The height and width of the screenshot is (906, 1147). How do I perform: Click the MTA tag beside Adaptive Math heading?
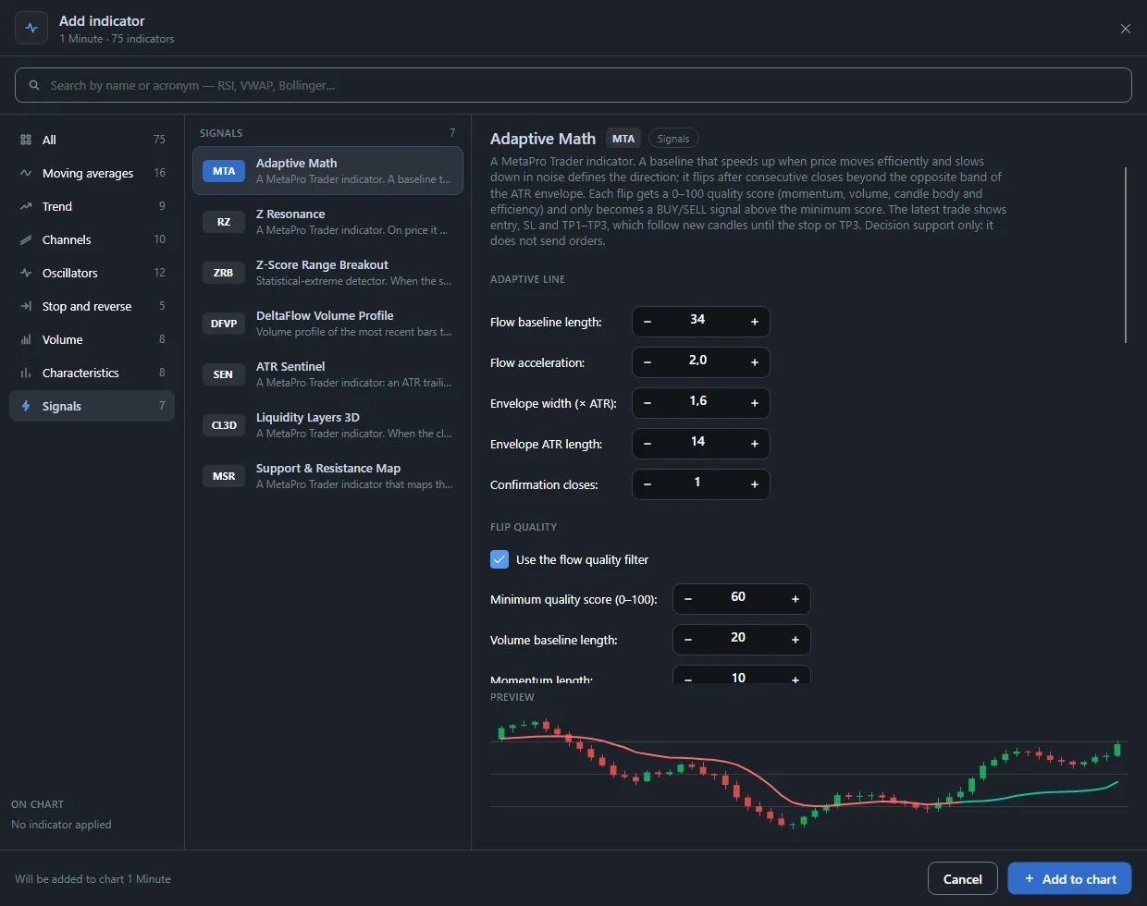623,139
